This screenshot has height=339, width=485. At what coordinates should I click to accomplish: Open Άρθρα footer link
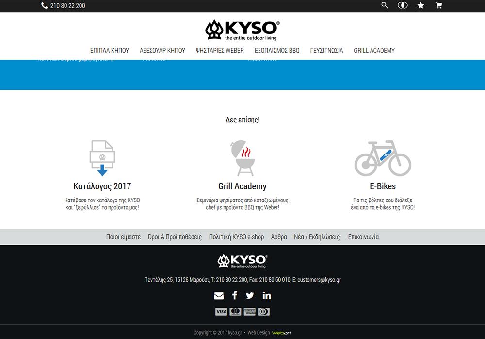click(279, 237)
